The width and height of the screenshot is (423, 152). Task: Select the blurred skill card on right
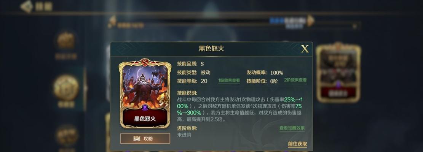coord(338,73)
